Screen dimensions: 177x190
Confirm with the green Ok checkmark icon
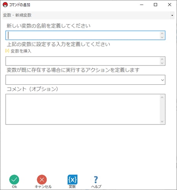point(14,179)
